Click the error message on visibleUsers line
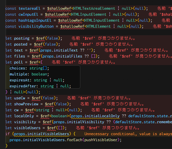 tap(108, 128)
